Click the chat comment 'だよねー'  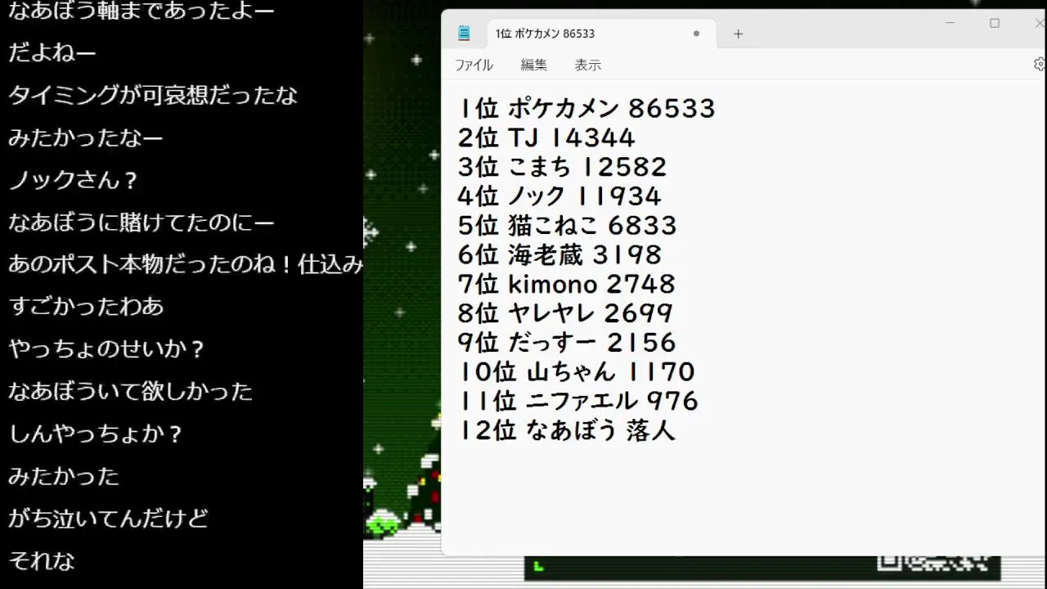[52, 53]
